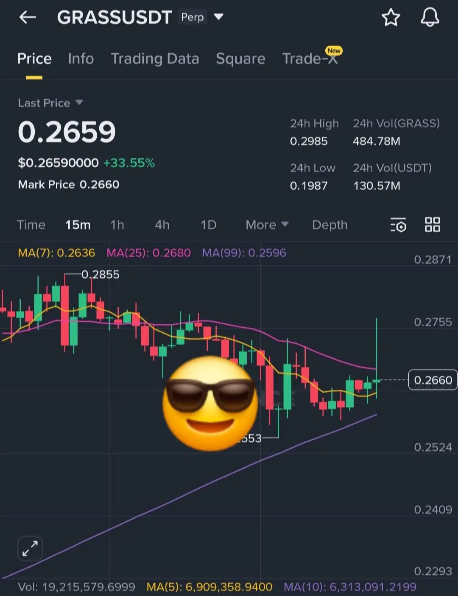Select the 1D chart interval
Viewport: 458px width, 596px height.
(x=208, y=225)
